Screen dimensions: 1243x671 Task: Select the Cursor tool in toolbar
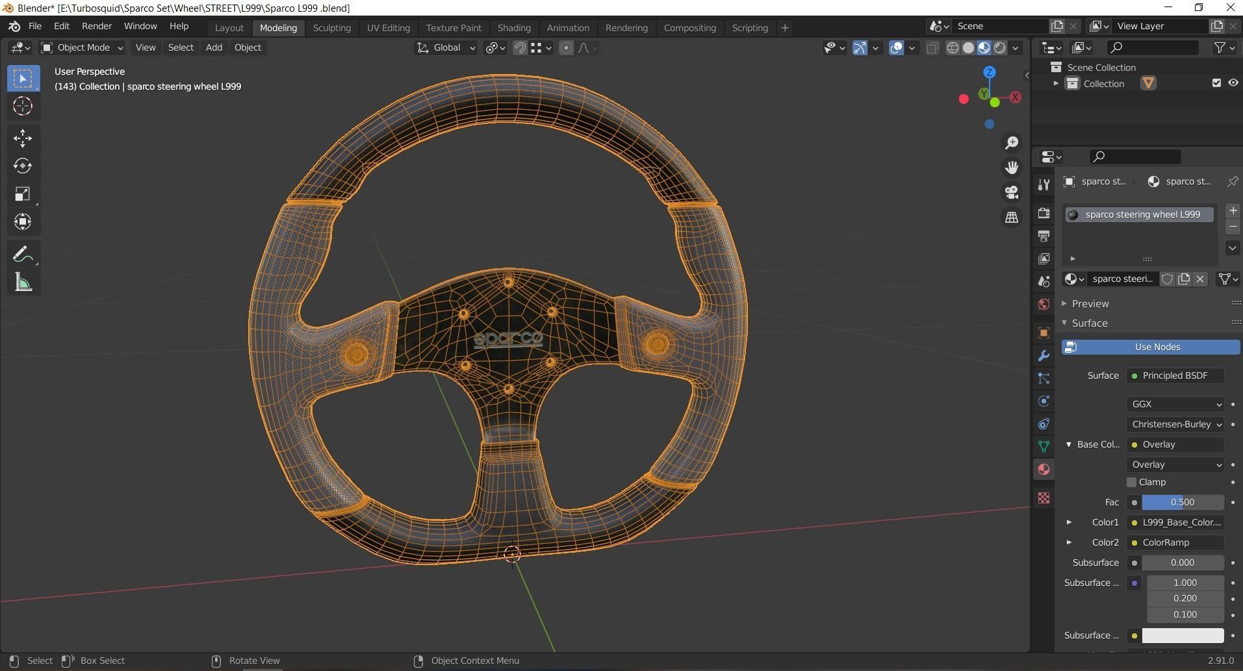(x=23, y=106)
